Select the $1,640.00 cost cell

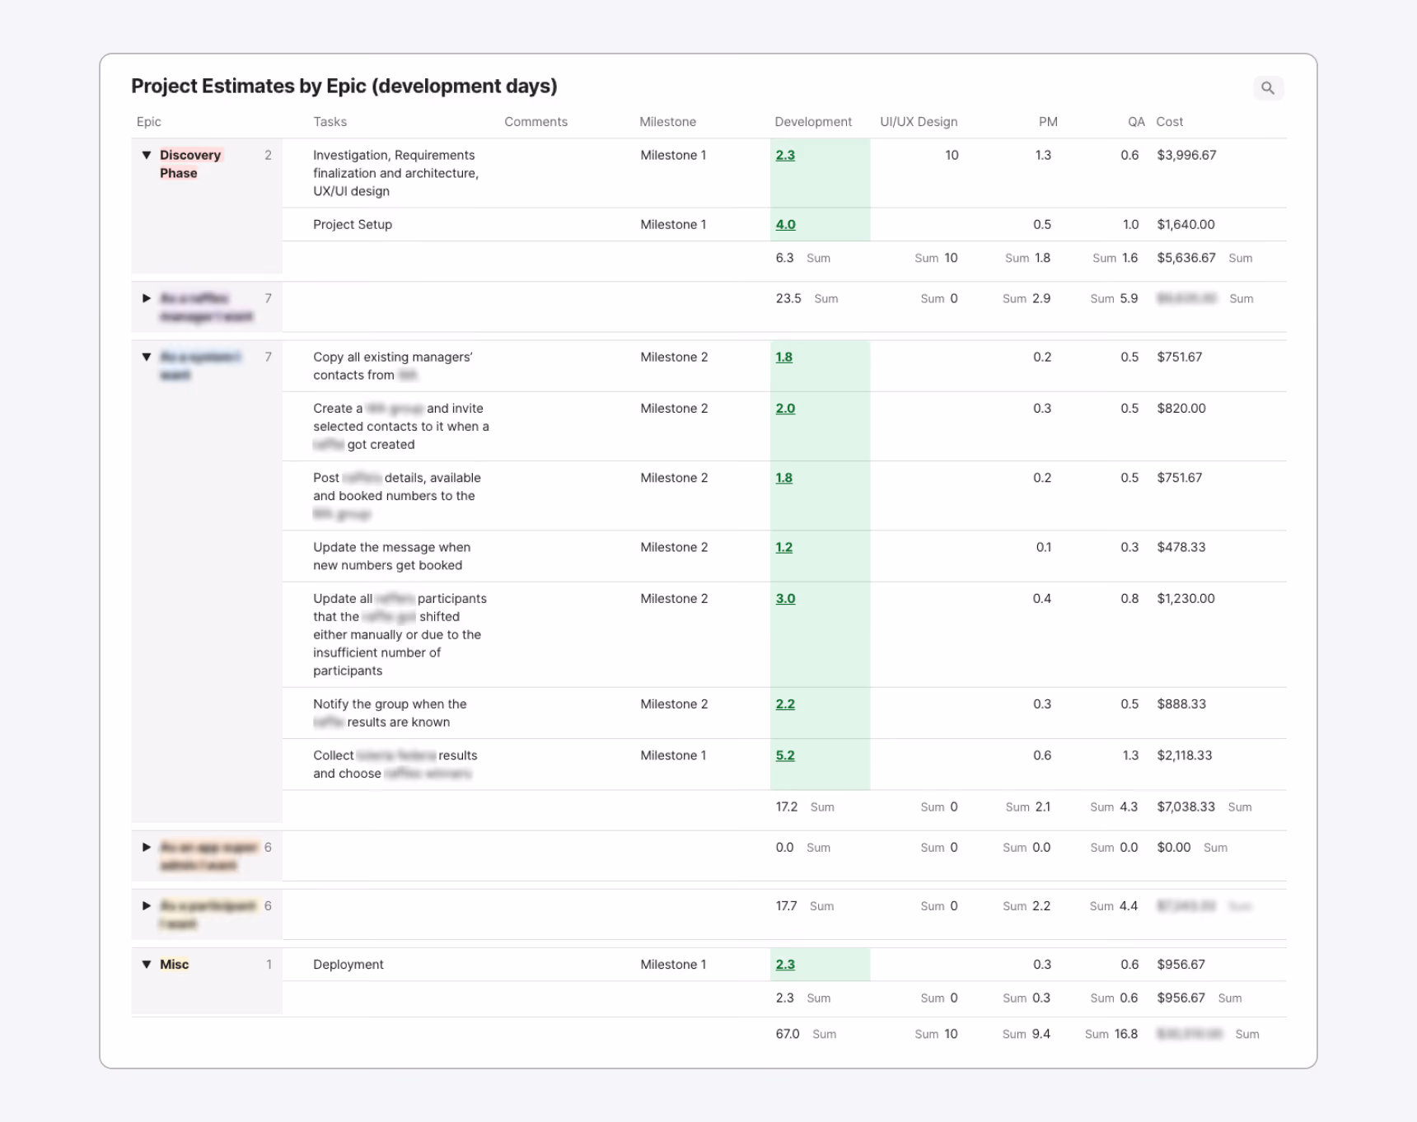[x=1186, y=224]
